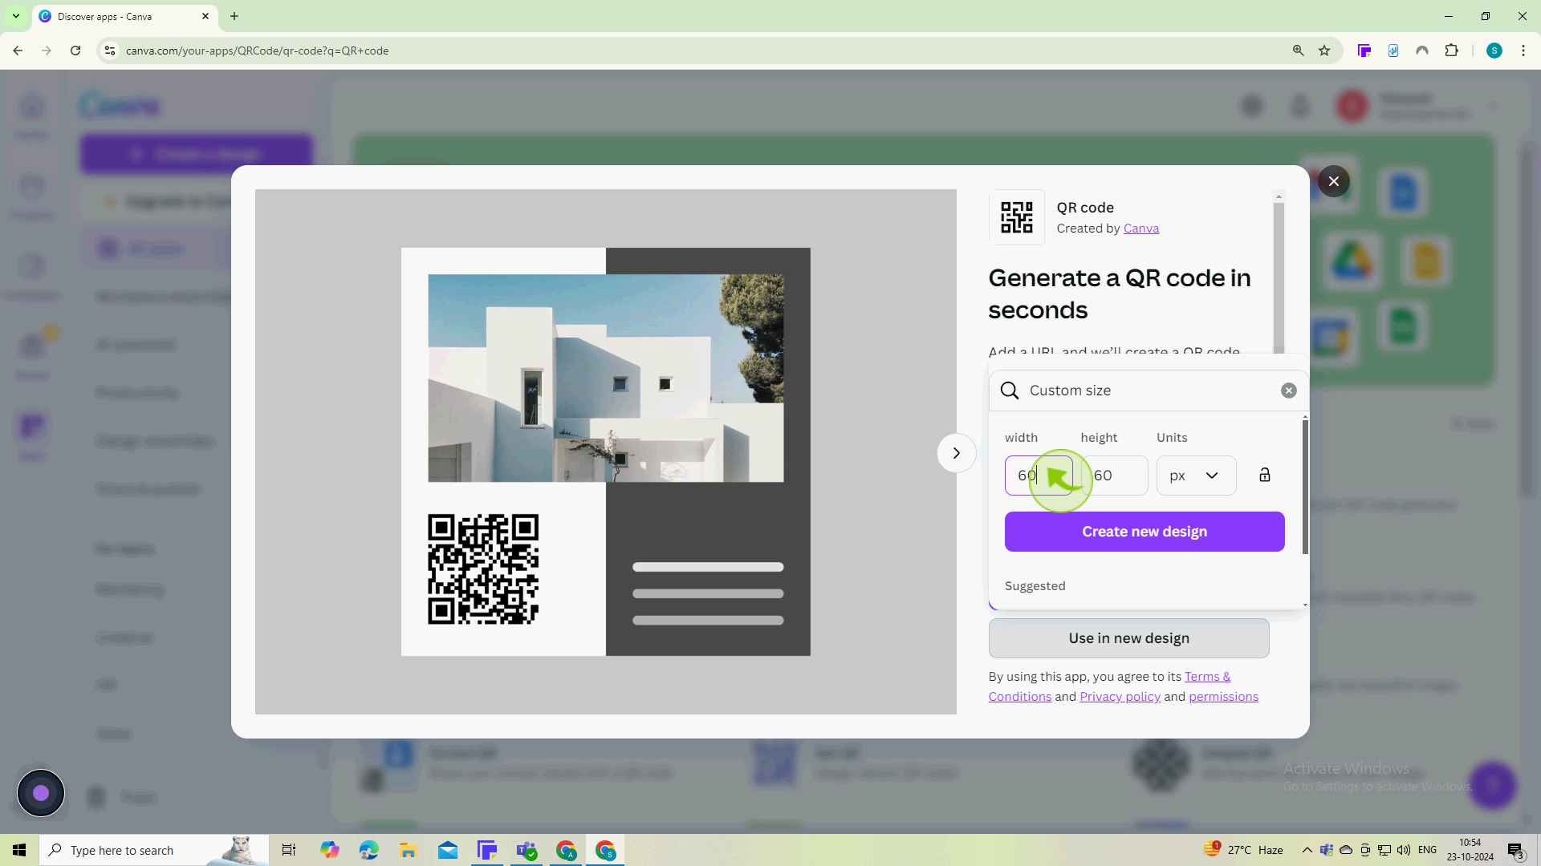The image size is (1541, 866).
Task: Open the Windows Start menu
Action: click(19, 850)
